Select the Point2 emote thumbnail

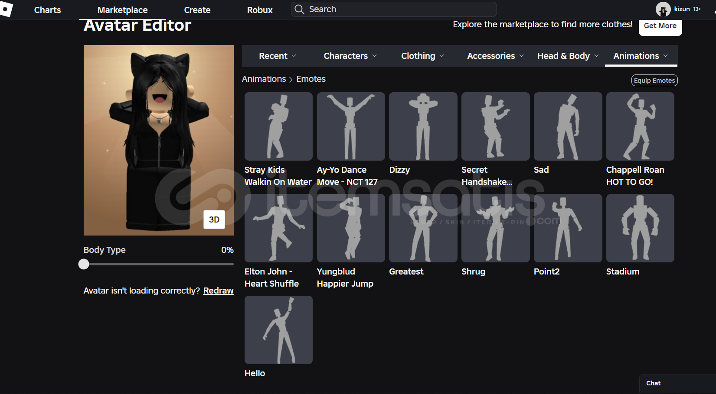568,228
